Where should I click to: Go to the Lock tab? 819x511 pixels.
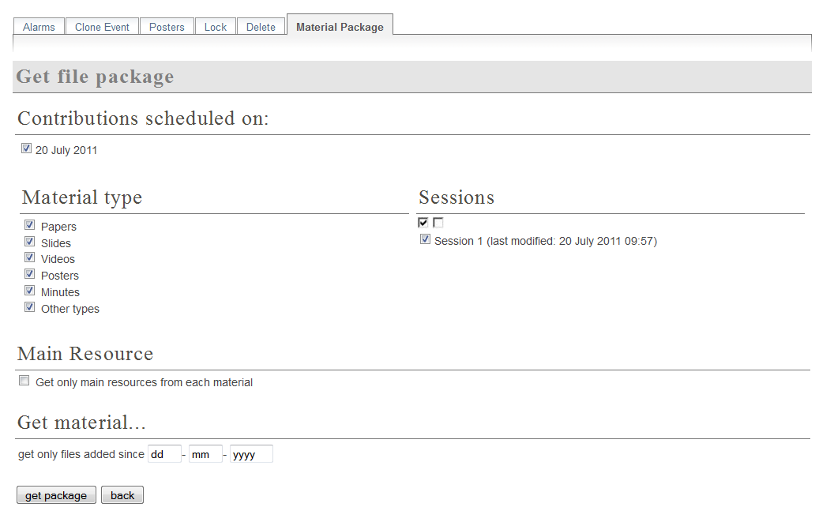pos(215,27)
